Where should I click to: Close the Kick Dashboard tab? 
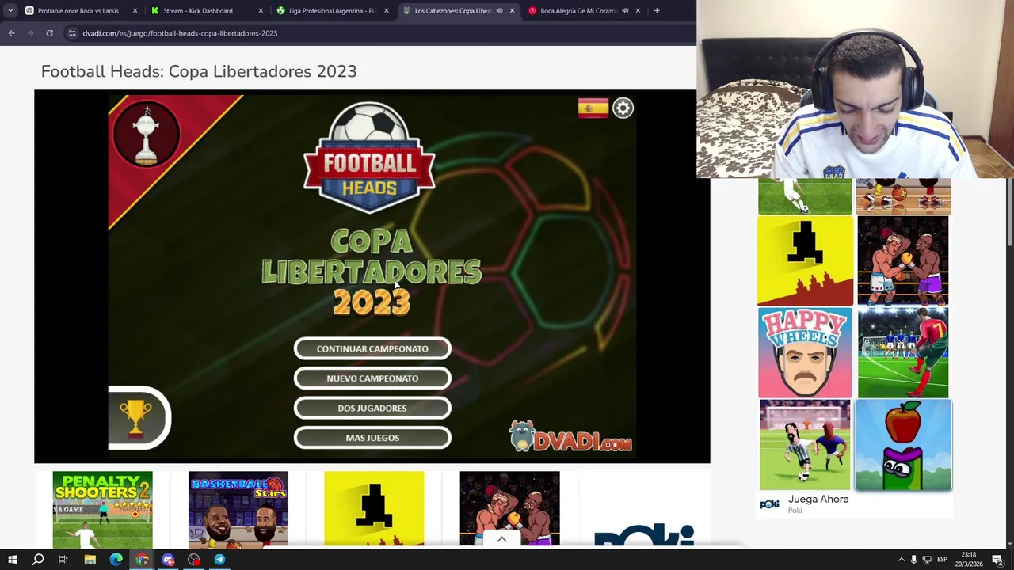pyautogui.click(x=261, y=11)
